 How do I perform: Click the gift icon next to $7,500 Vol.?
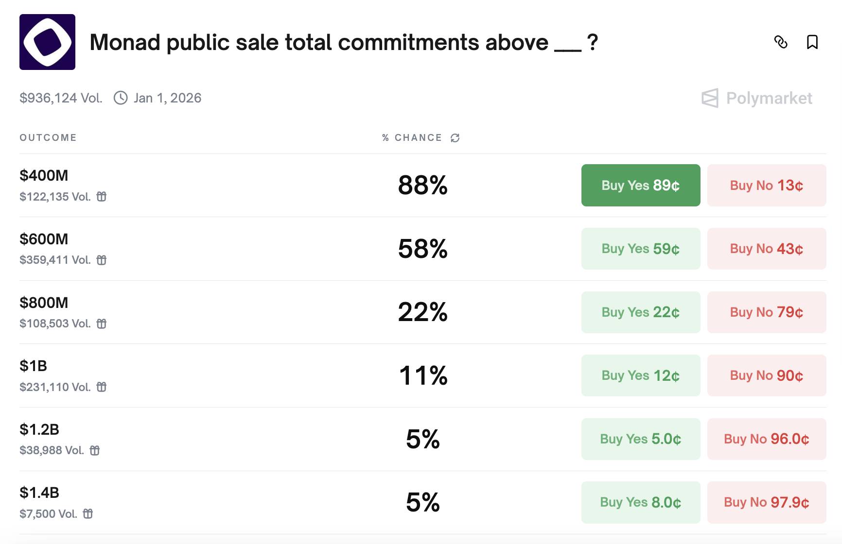coord(88,514)
